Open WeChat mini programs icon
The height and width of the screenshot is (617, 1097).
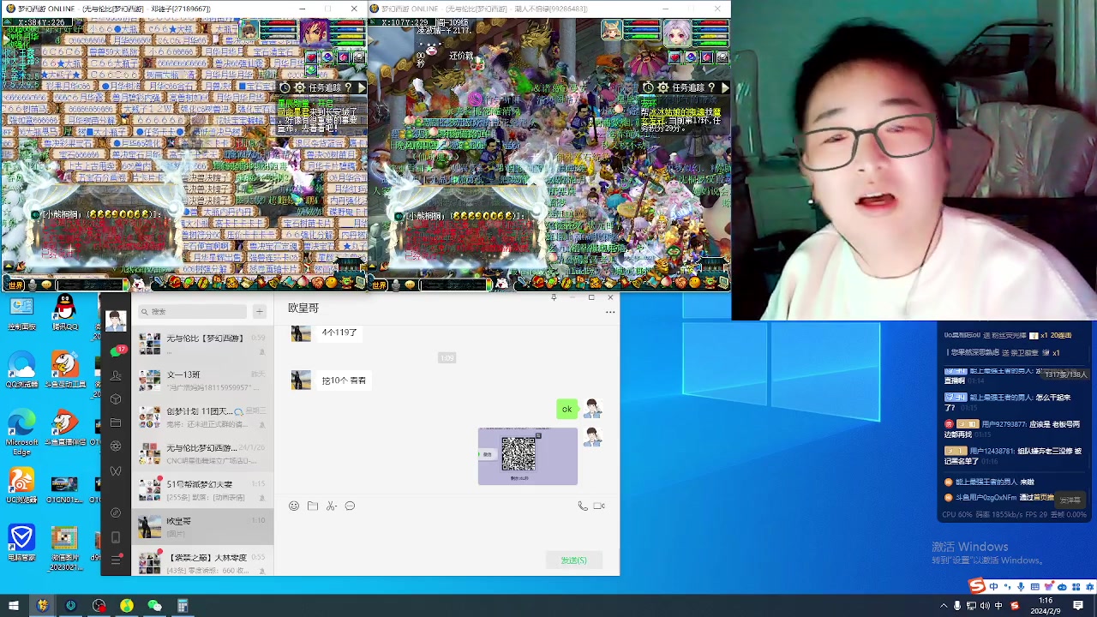[x=116, y=512]
